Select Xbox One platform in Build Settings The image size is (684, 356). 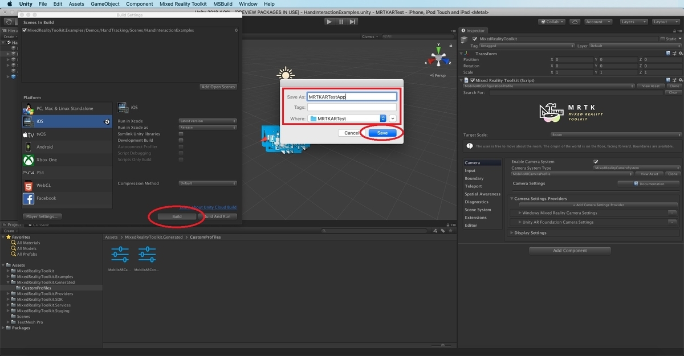click(x=67, y=160)
